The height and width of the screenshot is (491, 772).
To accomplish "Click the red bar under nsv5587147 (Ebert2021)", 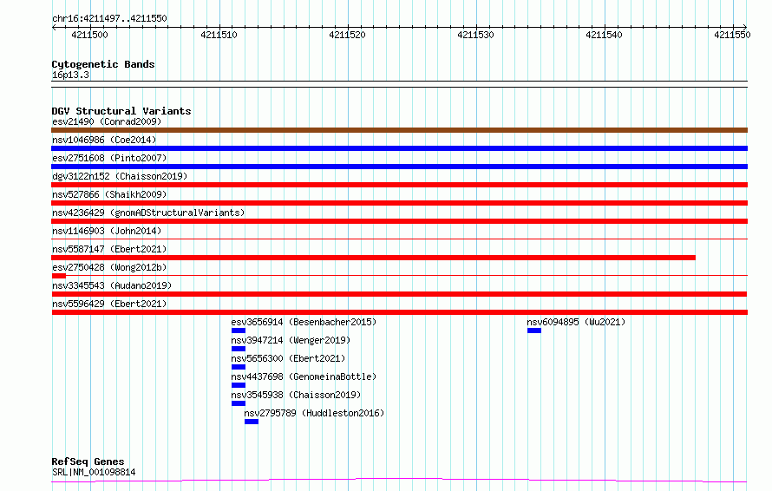I will (x=374, y=258).
